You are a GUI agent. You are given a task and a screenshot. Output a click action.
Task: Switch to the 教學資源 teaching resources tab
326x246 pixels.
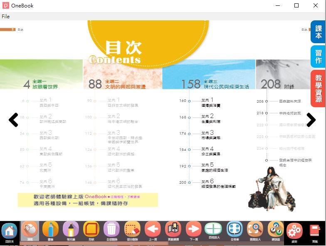318,89
